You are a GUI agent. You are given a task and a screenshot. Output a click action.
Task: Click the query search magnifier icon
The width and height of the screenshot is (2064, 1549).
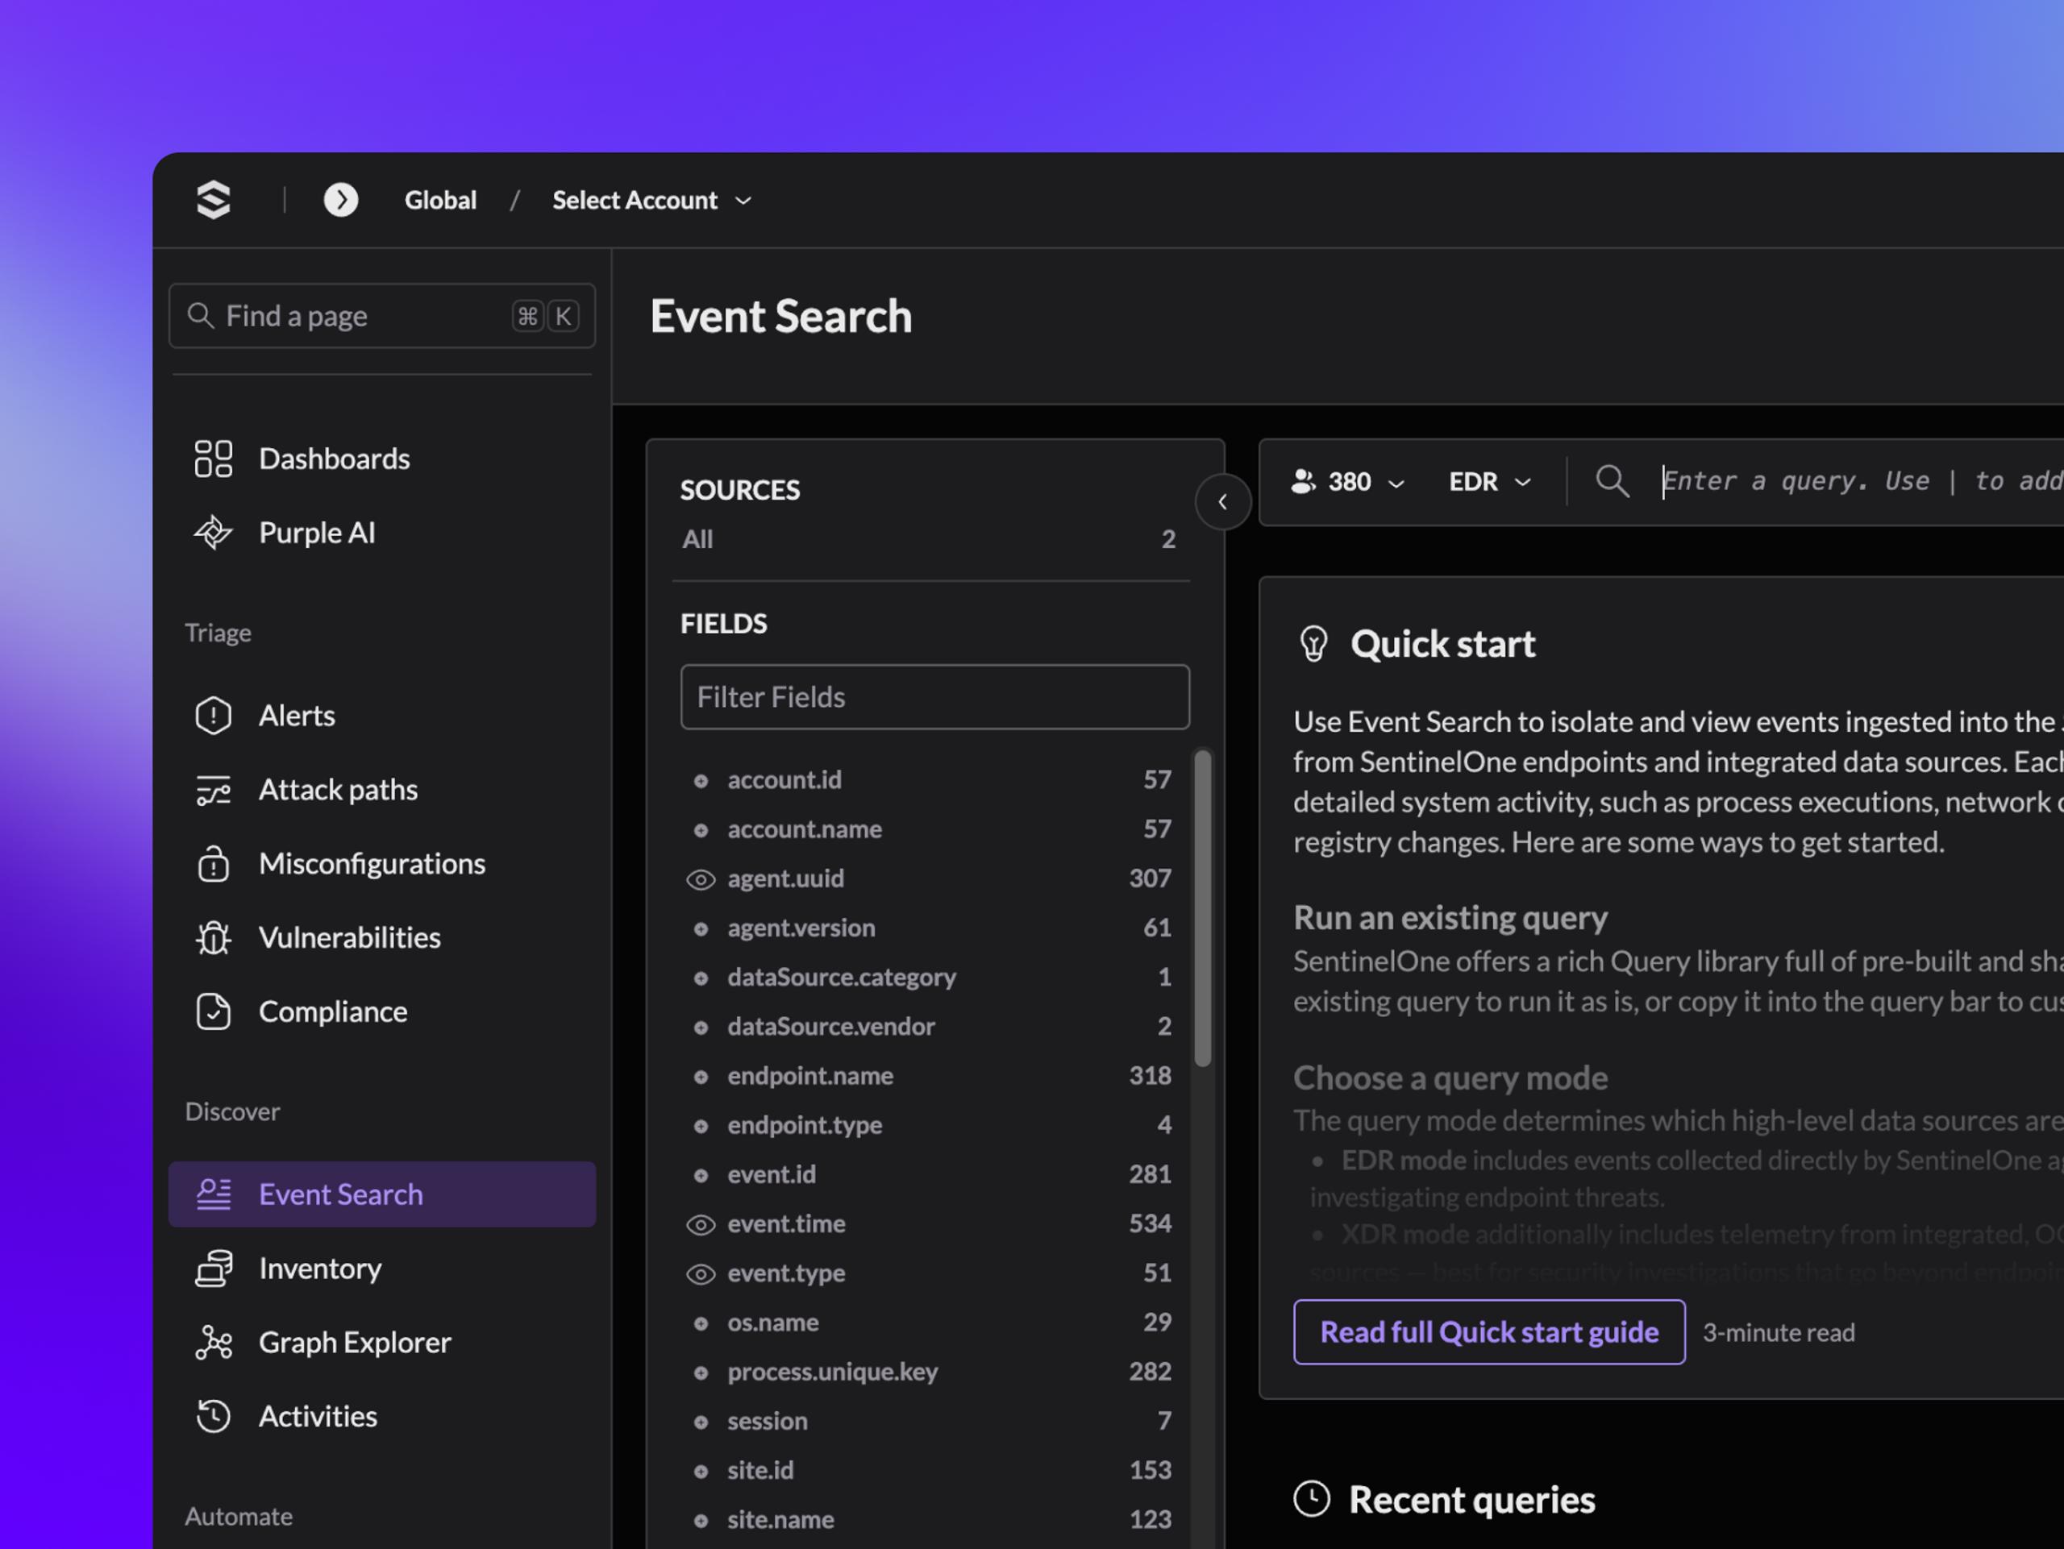tap(1612, 482)
